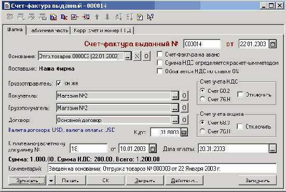The width and height of the screenshot is (286, 192).
Task: Click input-on-basis icon with arrow entering
Action: [x=86, y=17]
